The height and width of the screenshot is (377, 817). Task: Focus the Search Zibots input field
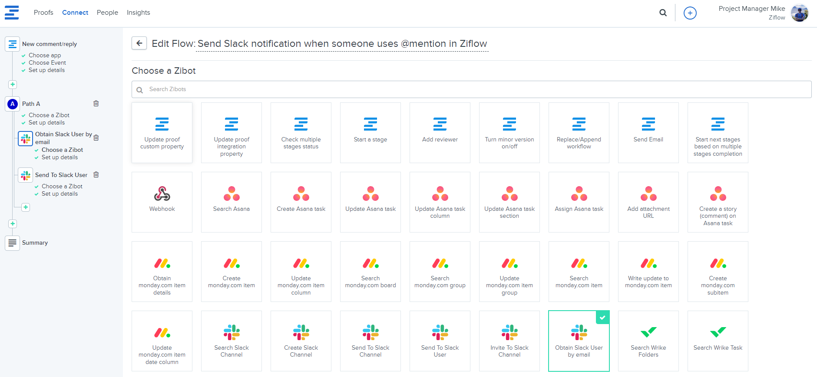471,89
